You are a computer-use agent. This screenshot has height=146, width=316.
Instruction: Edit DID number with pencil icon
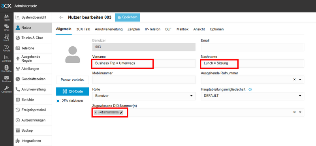pyautogui.click(x=121, y=113)
